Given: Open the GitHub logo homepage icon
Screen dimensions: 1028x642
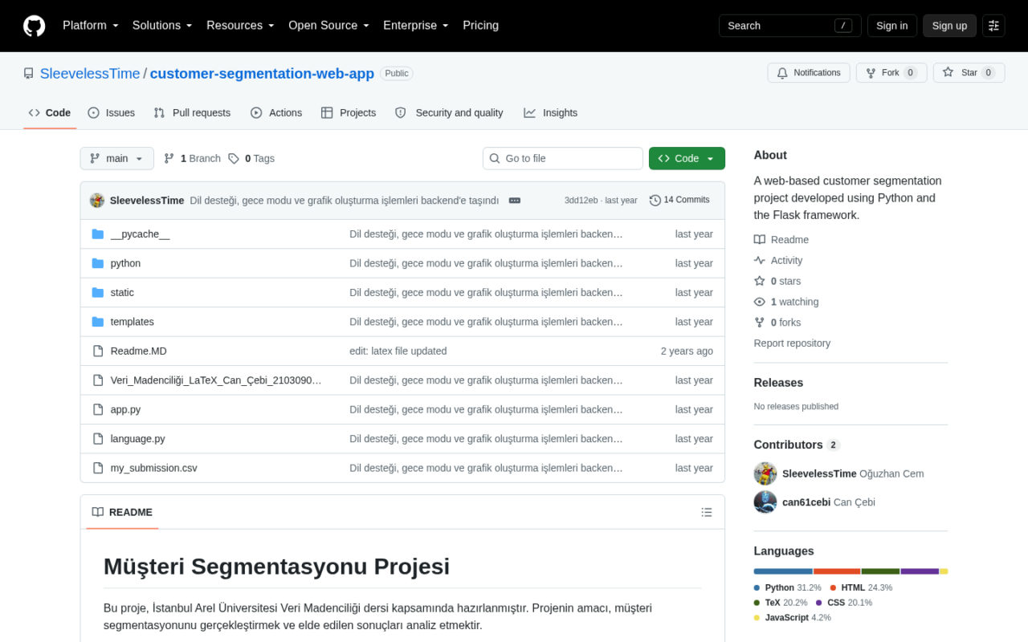Looking at the screenshot, I should point(35,26).
